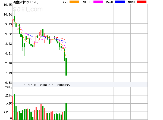The width and height of the screenshot is (163, 120).
Task: Click the 9.73 price axis label
Action: coord(8,24)
